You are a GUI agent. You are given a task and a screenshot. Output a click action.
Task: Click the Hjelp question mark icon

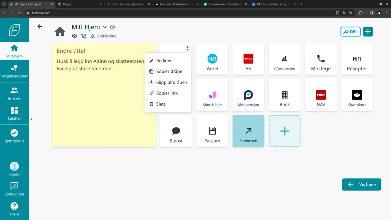point(14,206)
